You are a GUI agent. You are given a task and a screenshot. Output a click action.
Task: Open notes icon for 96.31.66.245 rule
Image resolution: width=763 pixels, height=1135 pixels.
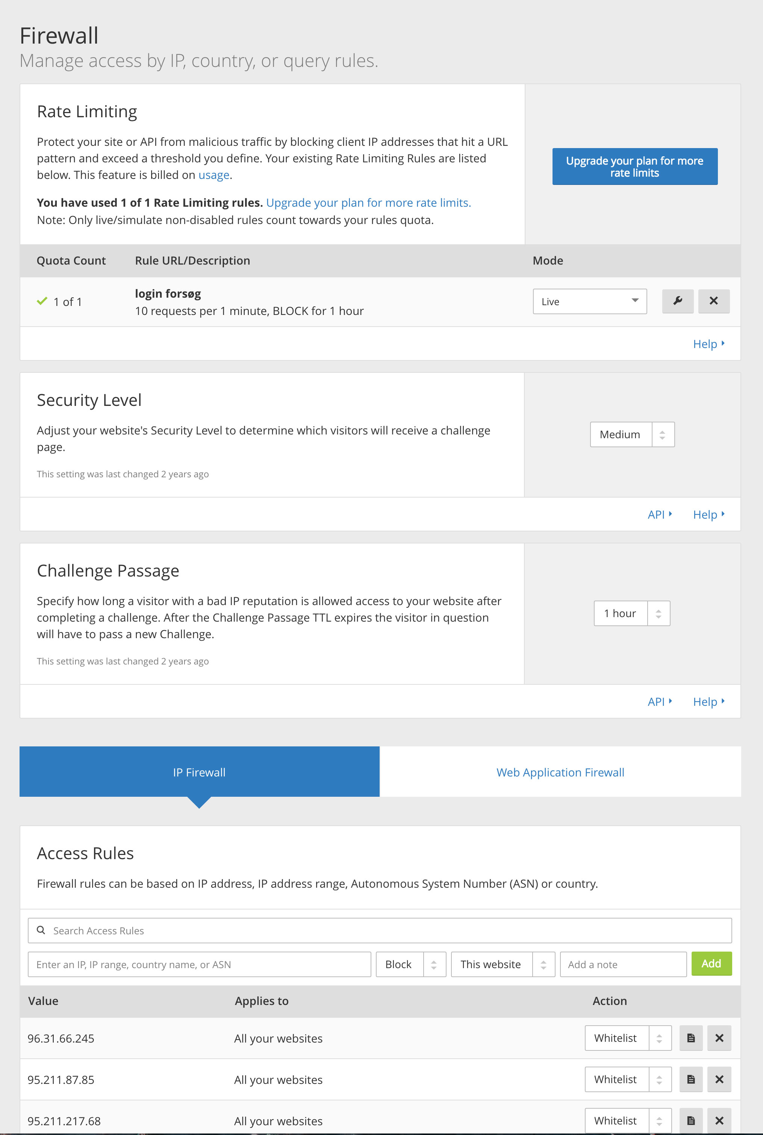690,1038
